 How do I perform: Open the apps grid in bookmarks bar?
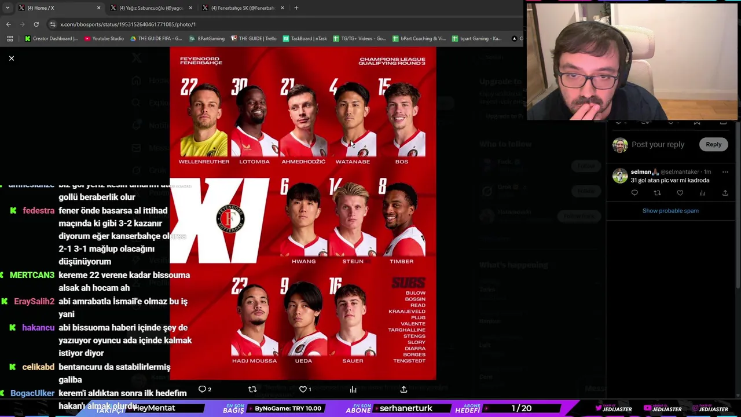10,39
